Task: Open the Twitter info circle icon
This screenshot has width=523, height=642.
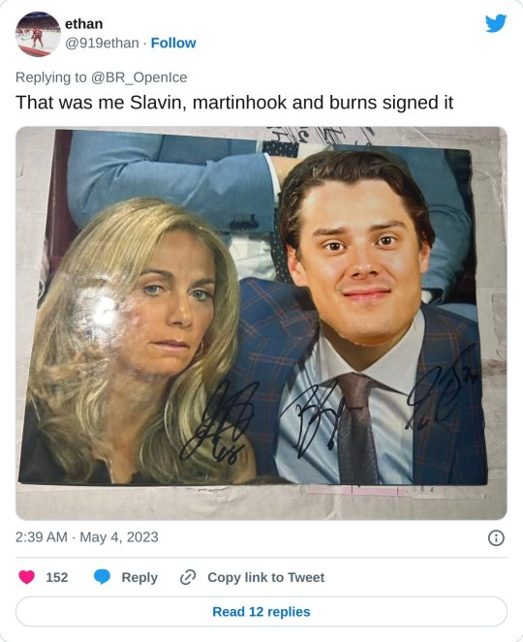Action: click(496, 537)
